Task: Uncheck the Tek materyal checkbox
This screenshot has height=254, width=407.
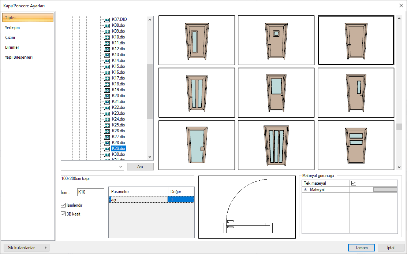Action: coord(354,183)
